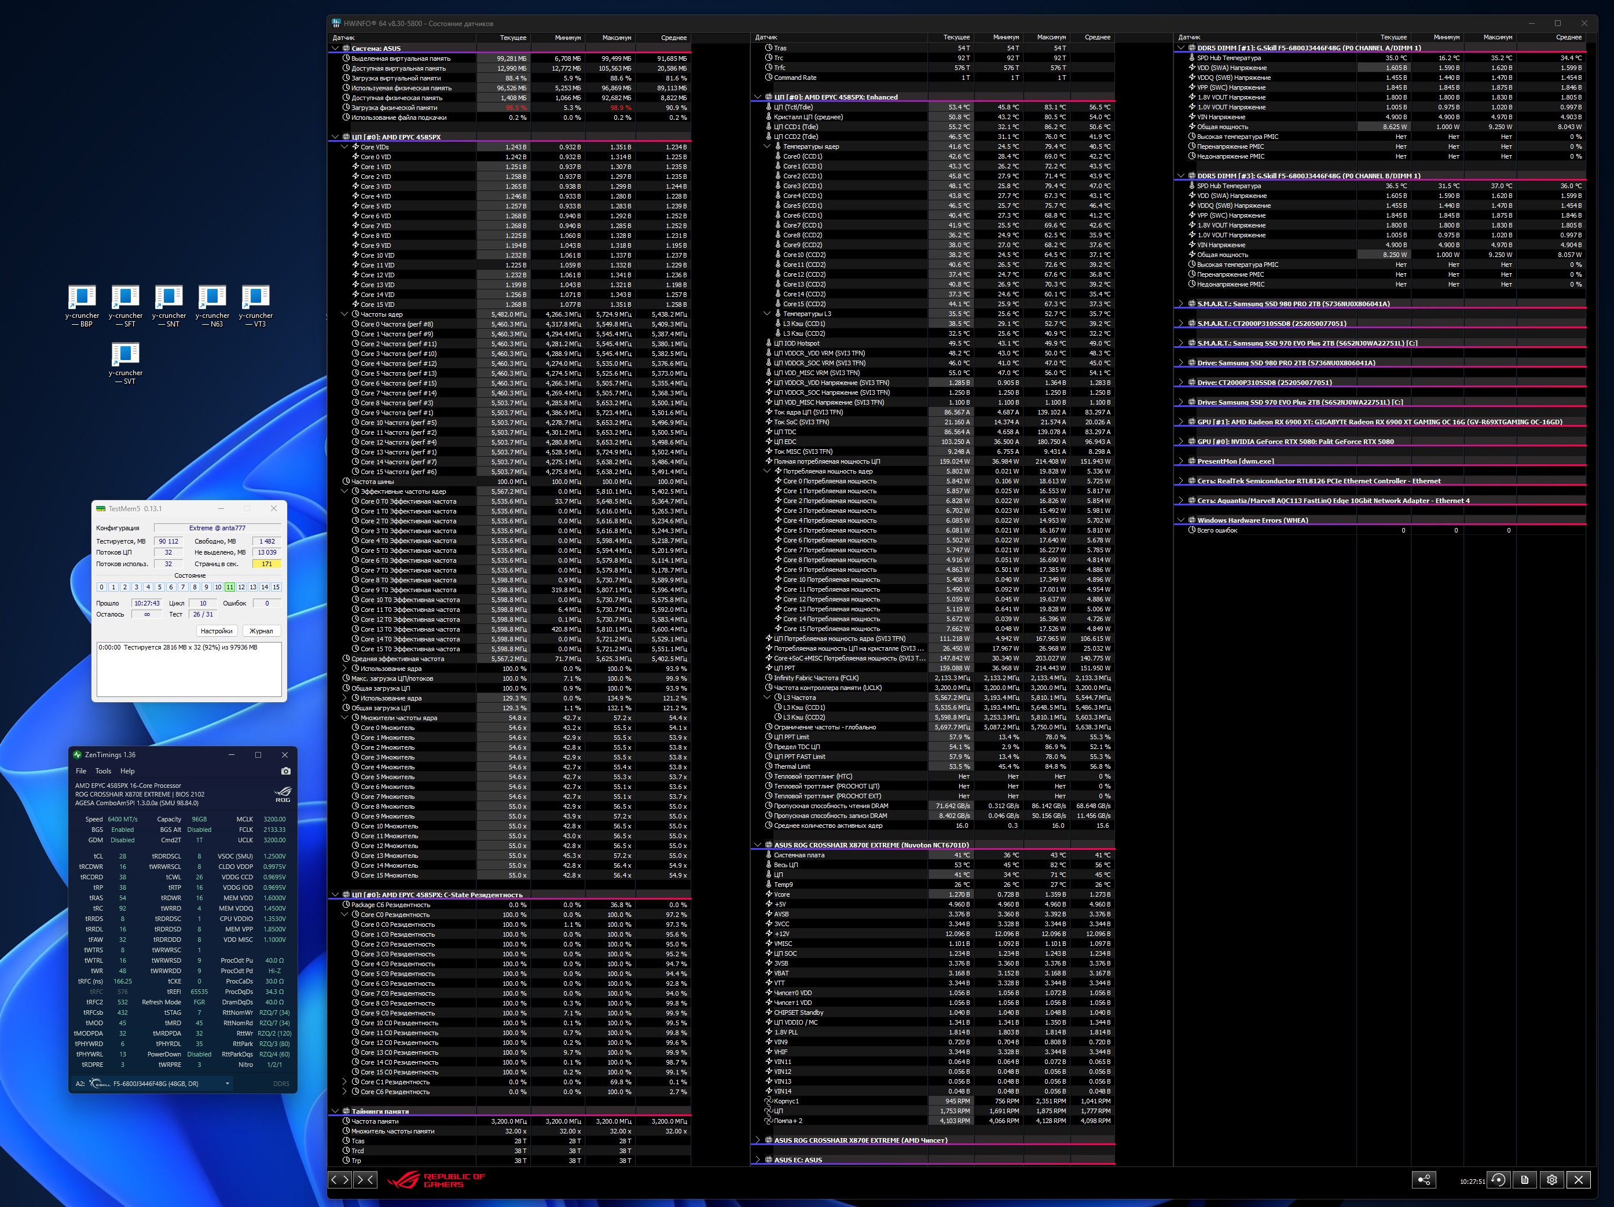The image size is (1614, 1207).
Task: Reset sensor min/max values clock icon
Action: click(1498, 1180)
